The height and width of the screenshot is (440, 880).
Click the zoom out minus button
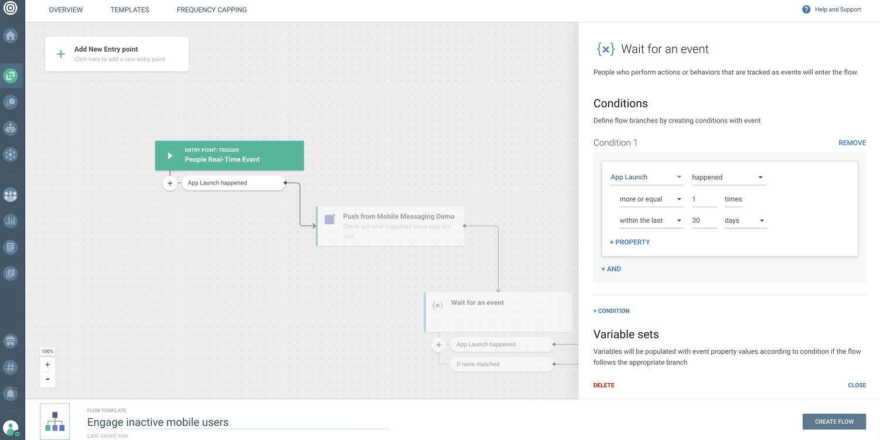click(47, 379)
